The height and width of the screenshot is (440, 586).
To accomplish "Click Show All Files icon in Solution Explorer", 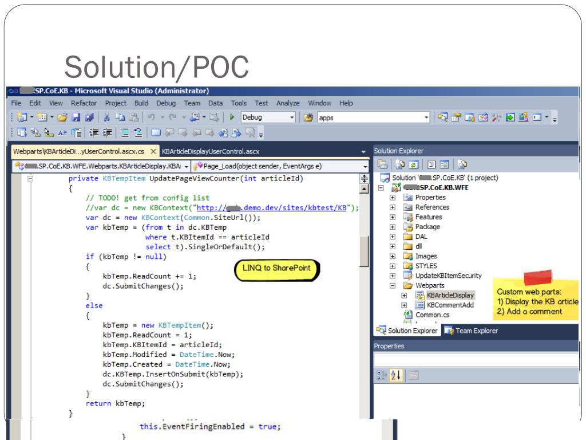I will point(400,164).
